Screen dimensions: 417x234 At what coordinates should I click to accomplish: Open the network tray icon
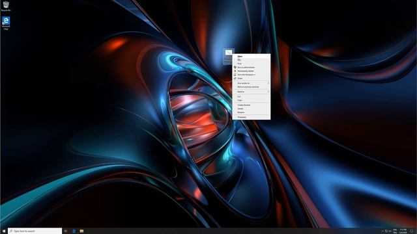(386, 231)
